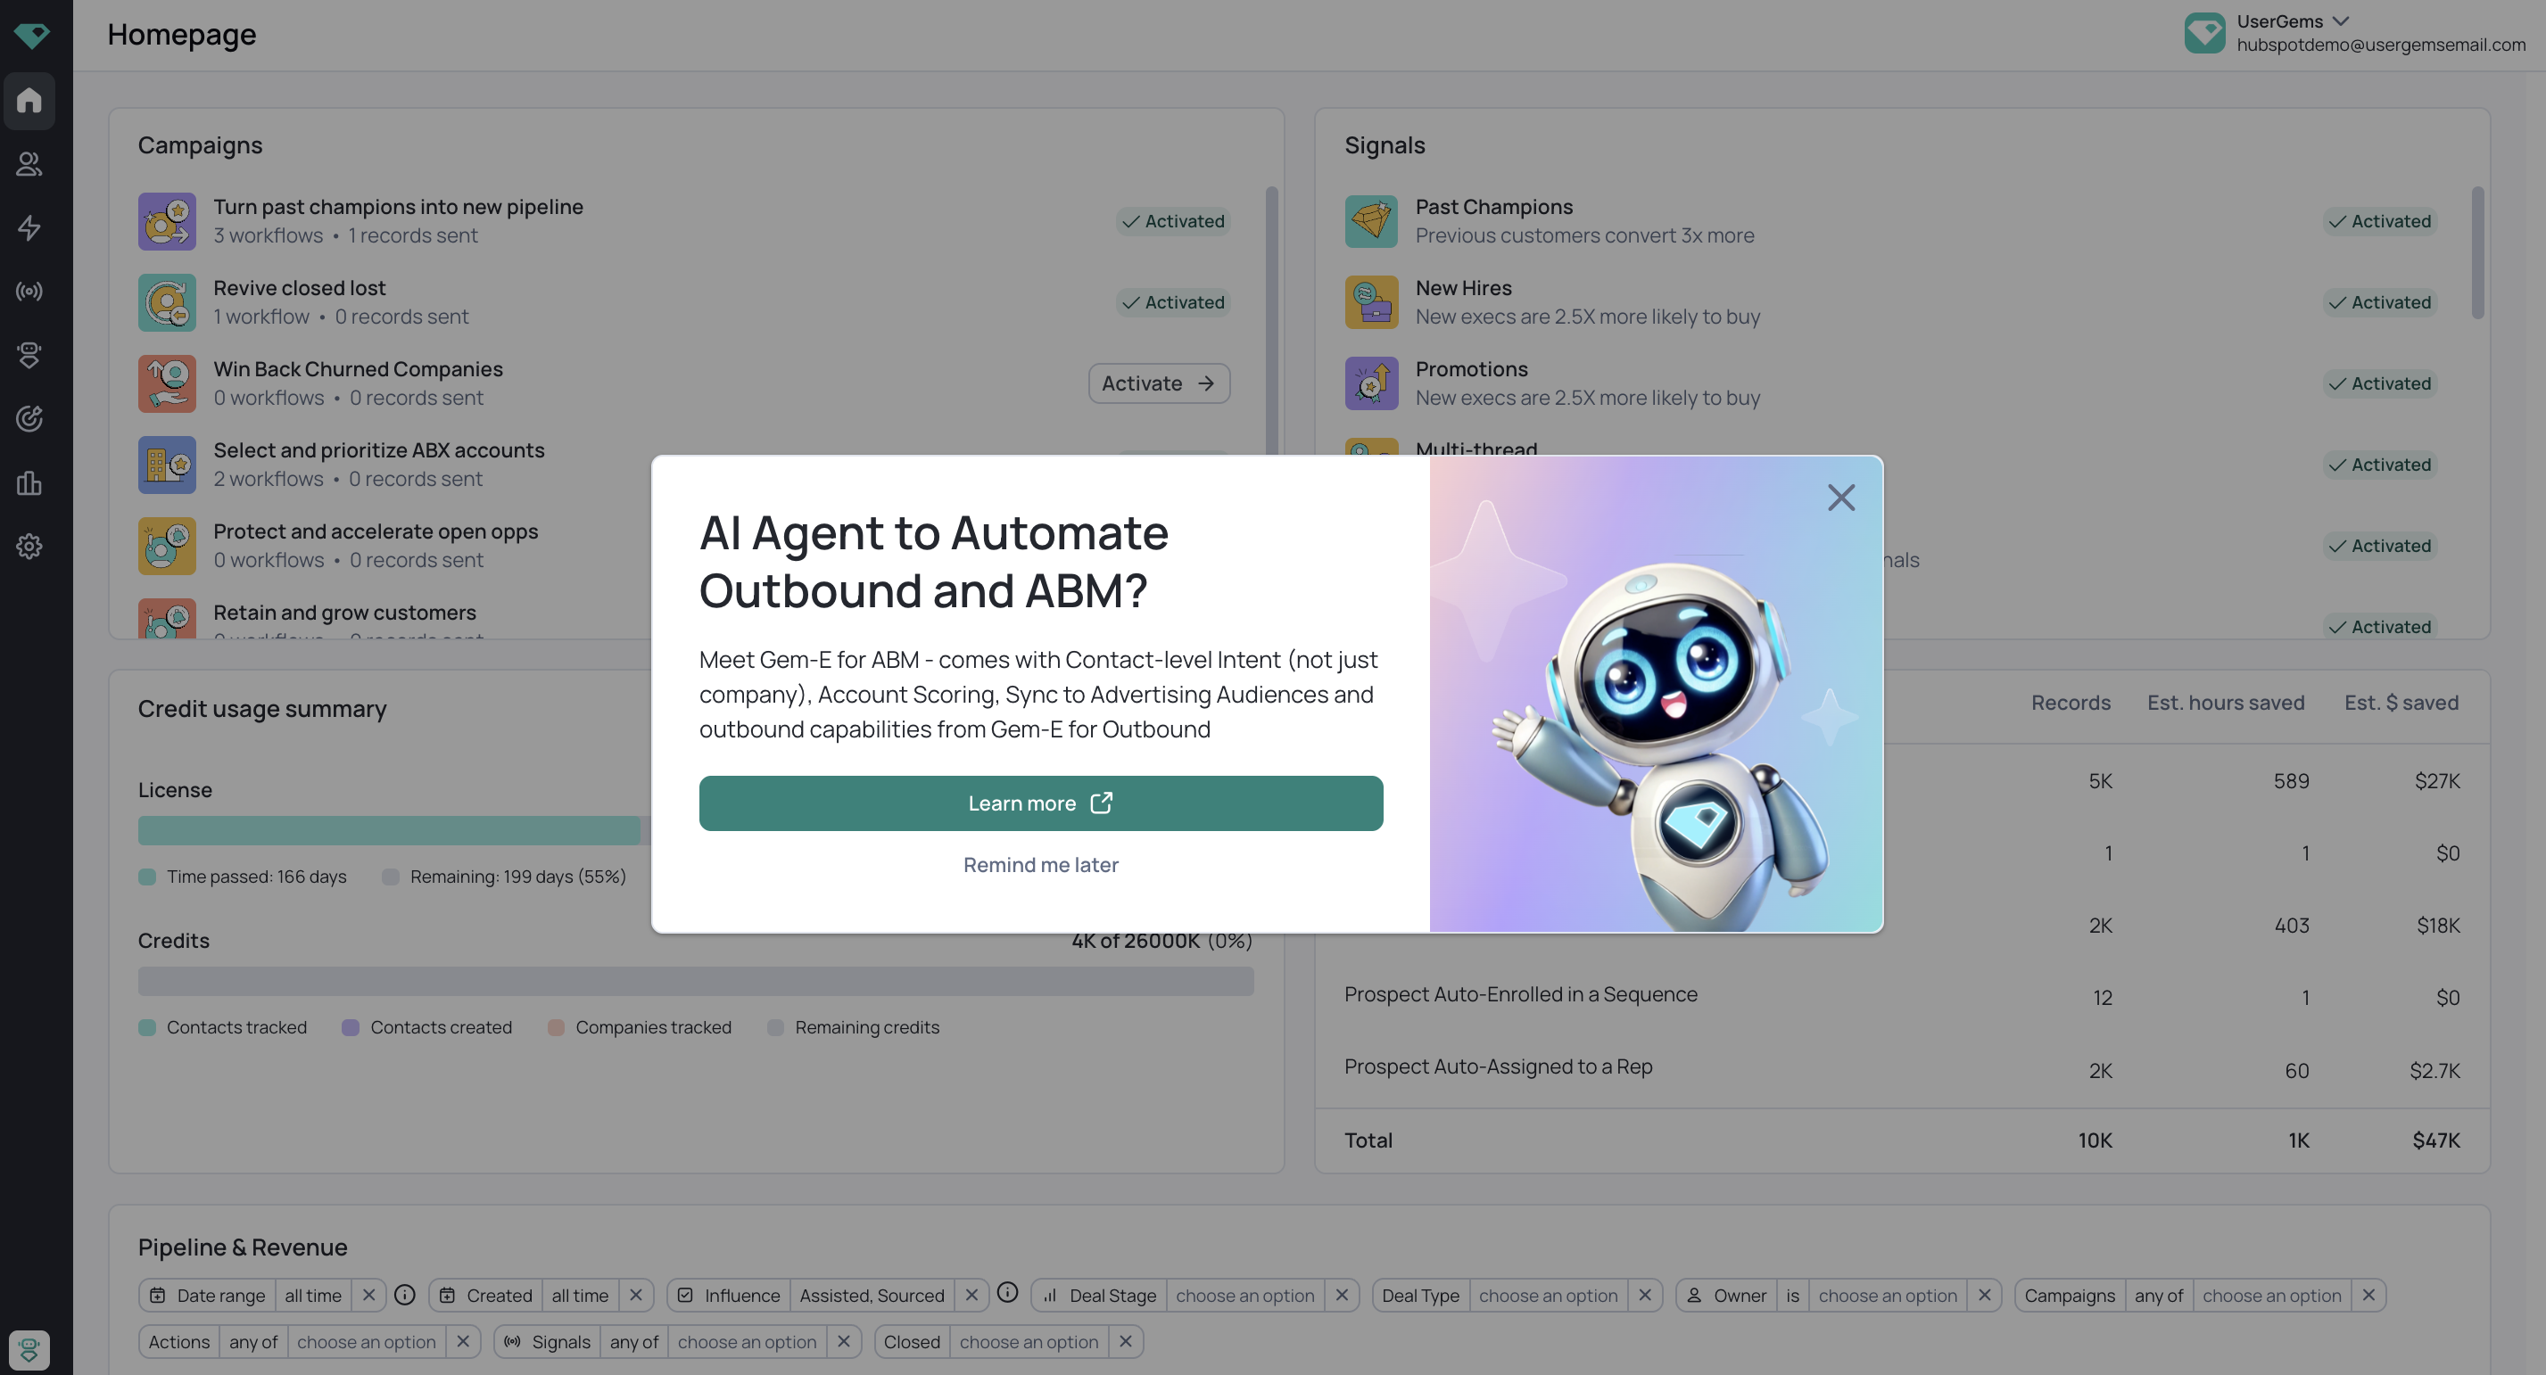Activate the Win Back Churned Companies campaign
Viewport: 2546px width, 1375px height.
[x=1158, y=383]
